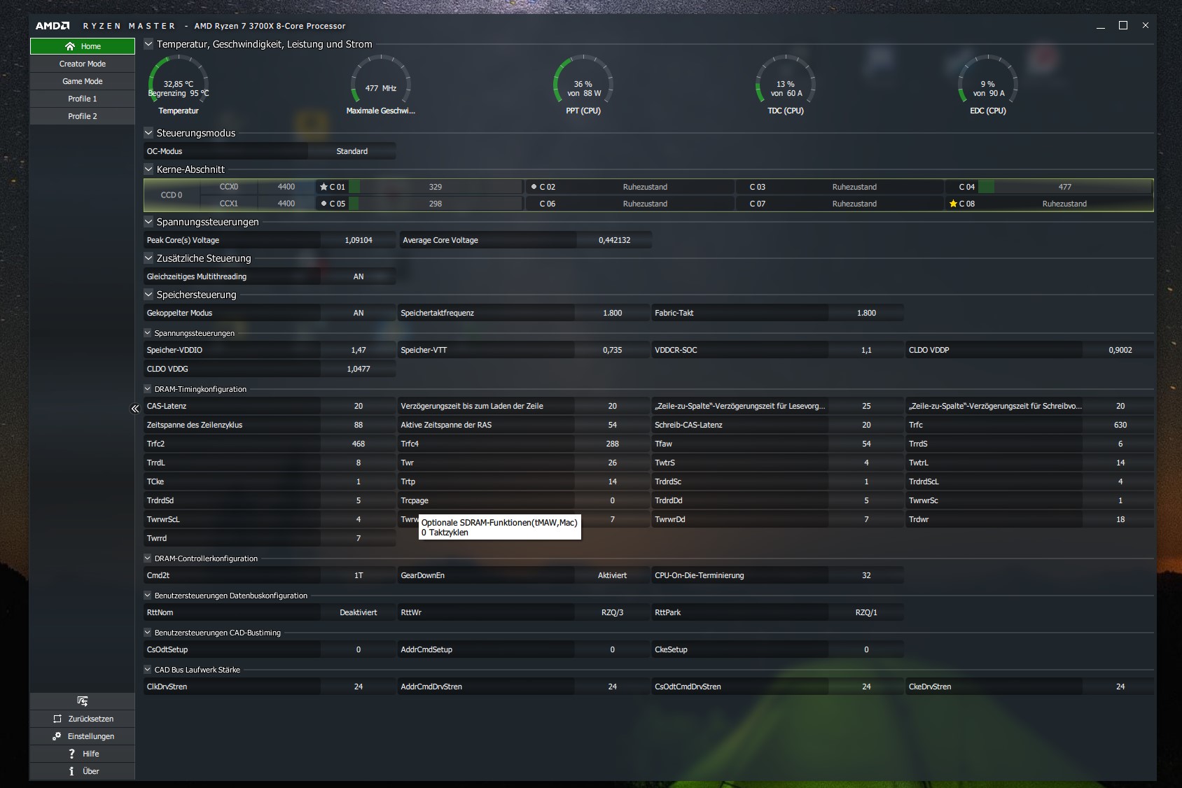The height and width of the screenshot is (788, 1182).
Task: Collapse Temperatur, Geschwindigkeit, Leistung und Strom section
Action: (148, 44)
